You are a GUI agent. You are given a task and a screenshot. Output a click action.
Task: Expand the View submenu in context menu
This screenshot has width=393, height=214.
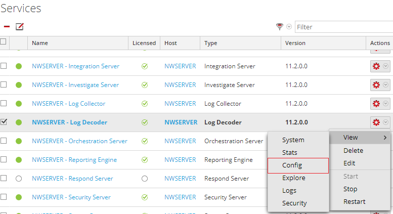click(360, 137)
